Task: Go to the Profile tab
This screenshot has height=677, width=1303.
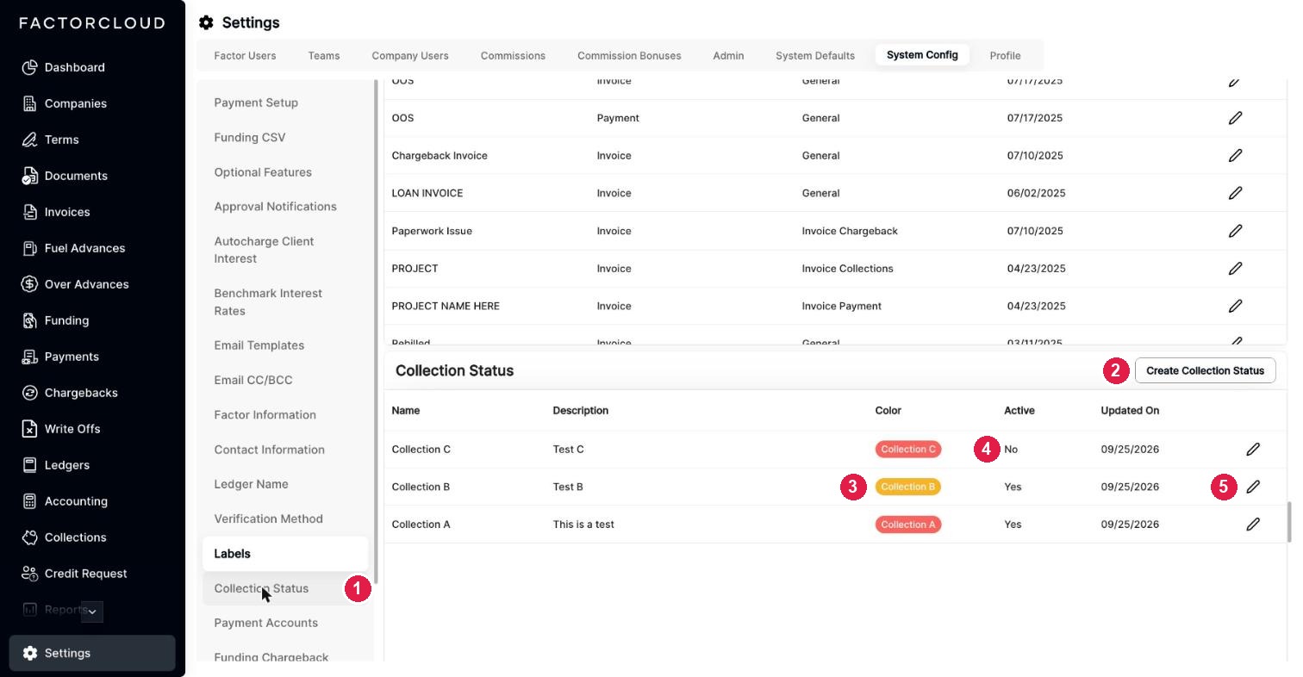Action: [x=1005, y=55]
